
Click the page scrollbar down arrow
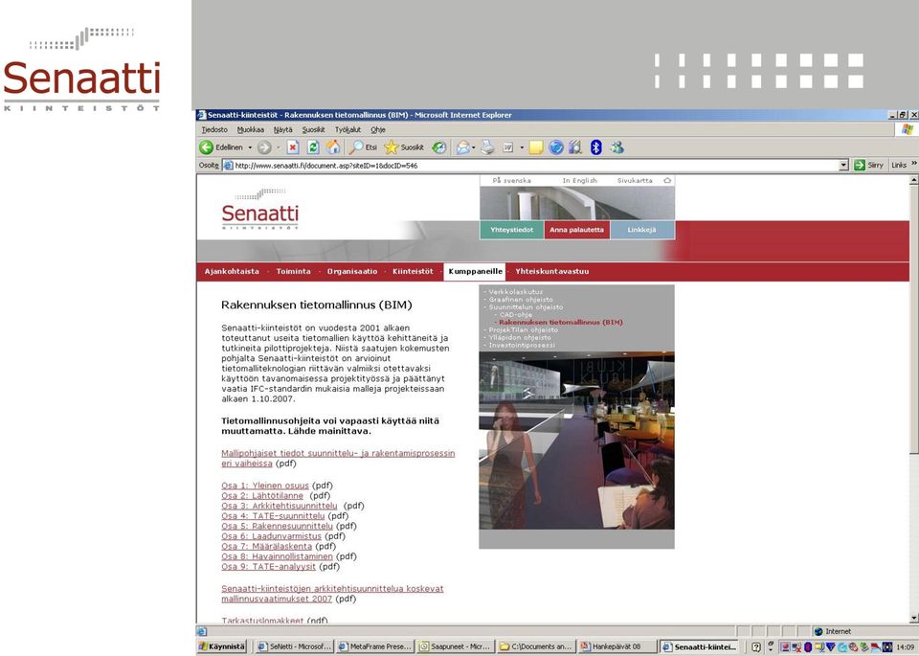913,618
